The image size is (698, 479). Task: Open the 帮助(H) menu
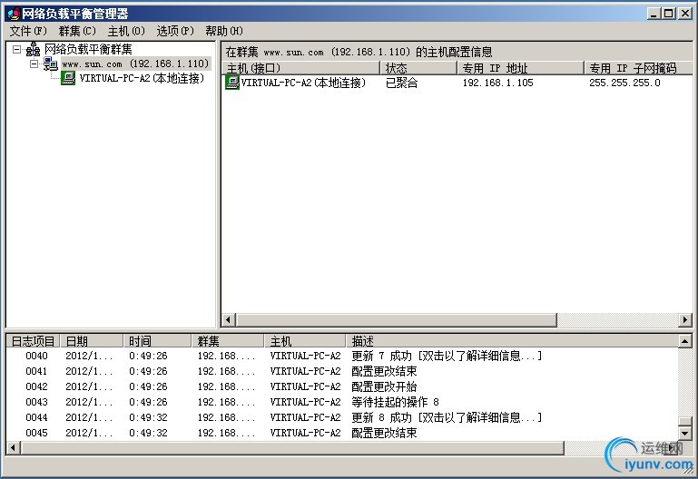224,31
